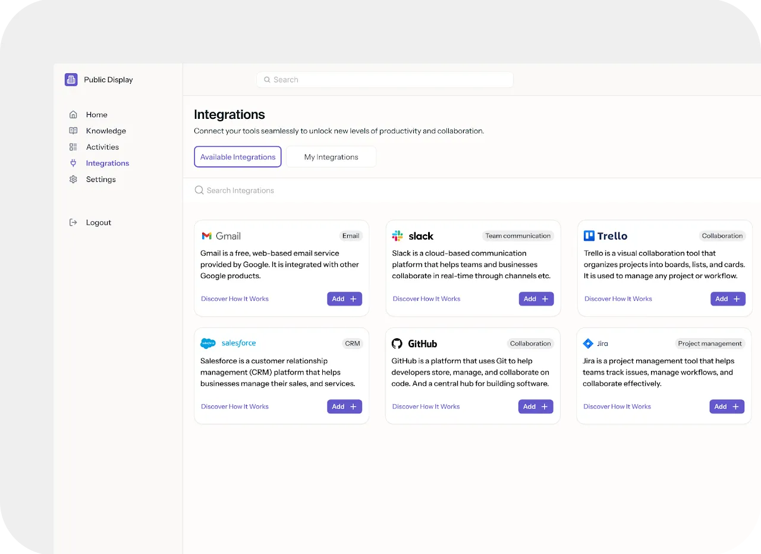This screenshot has height=554, width=761.
Task: Click the Integrations plug icon
Action: pos(73,163)
